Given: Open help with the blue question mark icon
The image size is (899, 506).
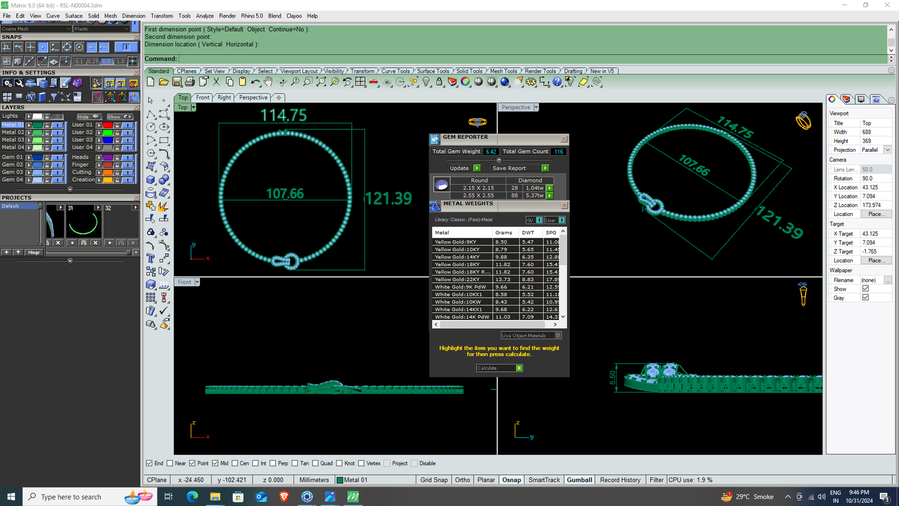Looking at the screenshot, I should pos(557,82).
